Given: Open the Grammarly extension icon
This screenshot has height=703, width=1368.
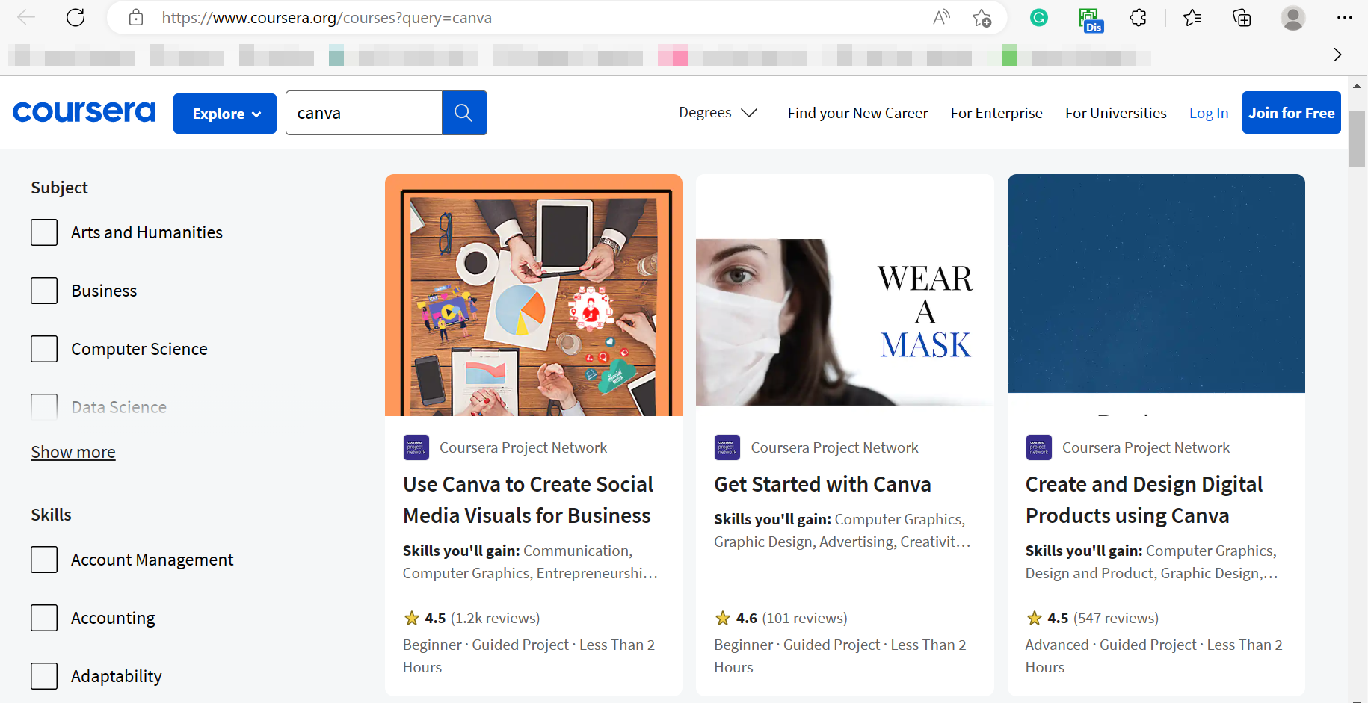Looking at the screenshot, I should tap(1038, 18).
